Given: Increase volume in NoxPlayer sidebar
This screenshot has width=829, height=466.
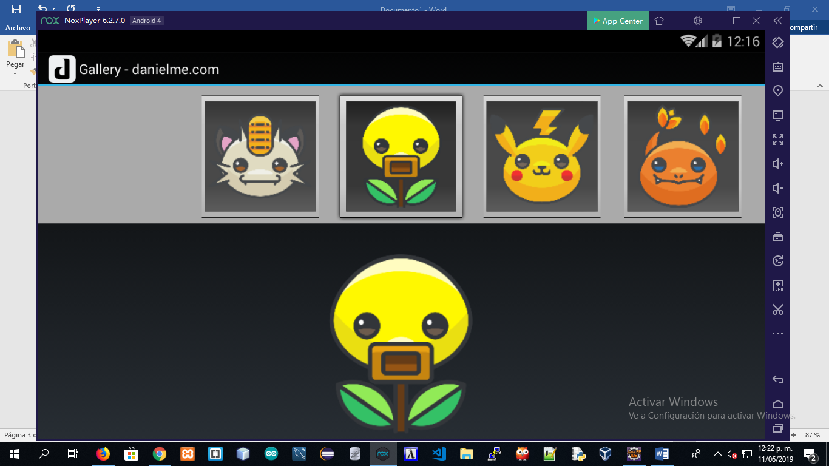Looking at the screenshot, I should pos(778,164).
